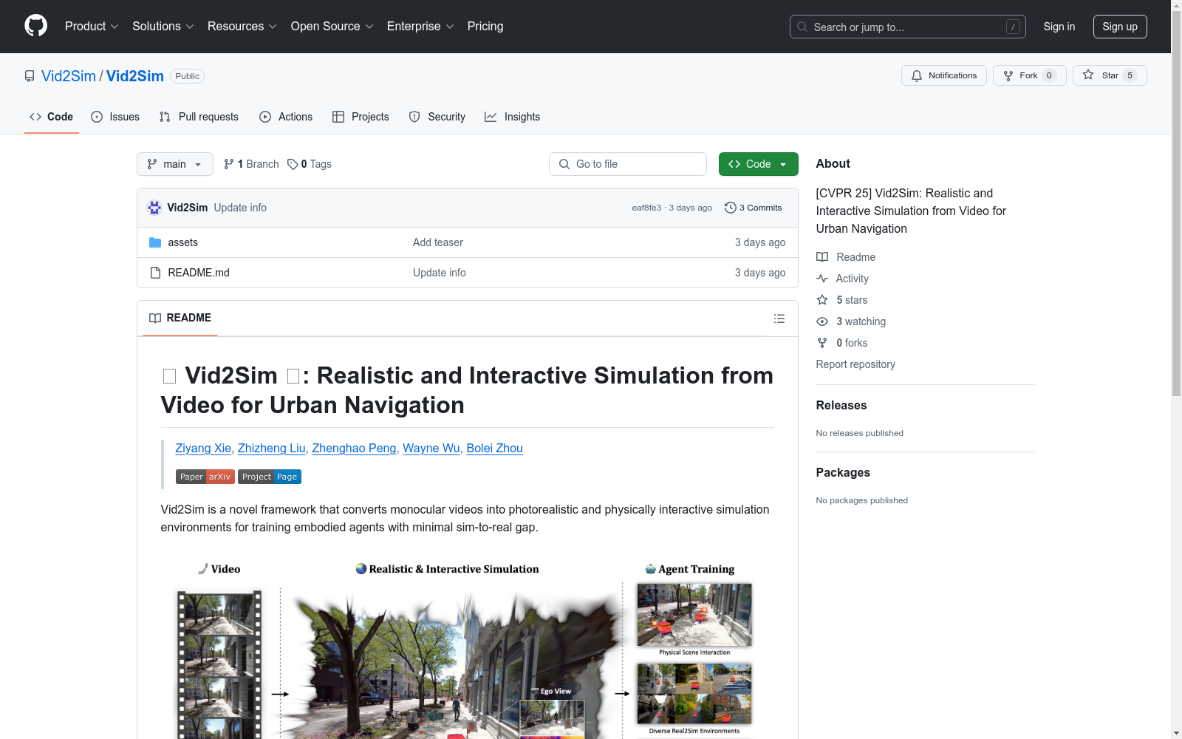Image resolution: width=1182 pixels, height=739 pixels.
Task: Click the Sign up button
Action: (x=1119, y=27)
